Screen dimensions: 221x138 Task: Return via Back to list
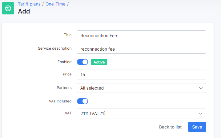(x=170, y=127)
